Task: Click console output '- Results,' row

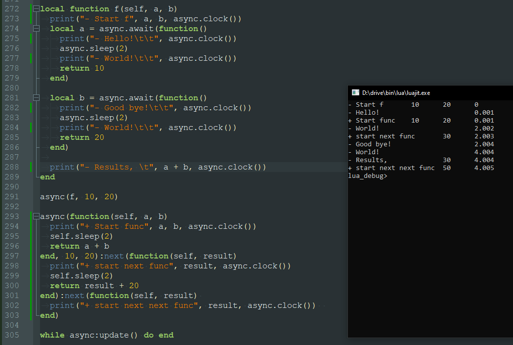Action: 421,160
